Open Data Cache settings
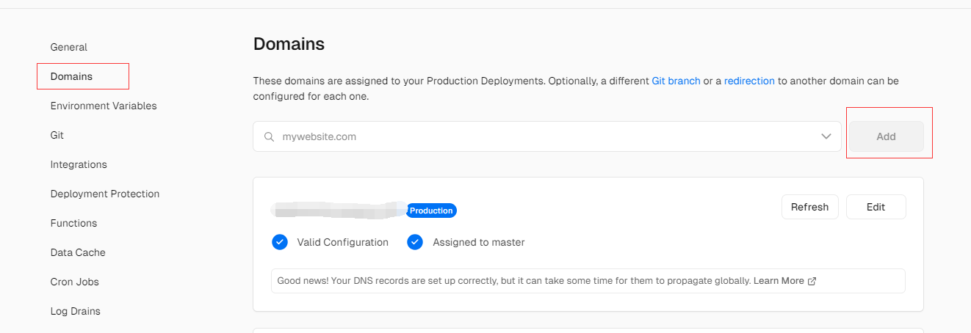Image resolution: width=971 pixels, height=333 pixels. 78,252
